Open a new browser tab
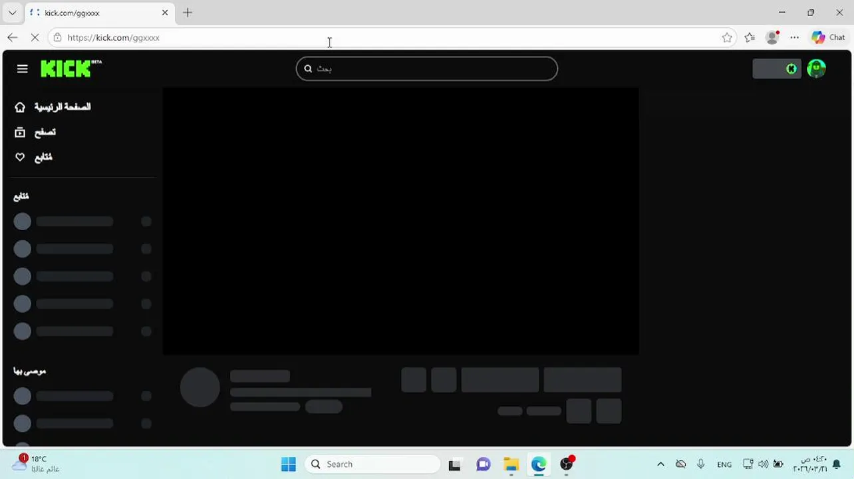Viewport: 854px width, 479px height. point(188,13)
